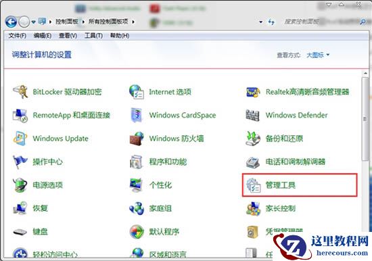Viewport: 372px width, 261px height.
Task: Open the 文件(F) menu
Action: (x=18, y=36)
